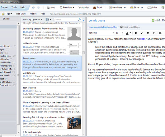Click 'Click to add tag...' field
Screen dimensions: 165x137
[132, 27]
